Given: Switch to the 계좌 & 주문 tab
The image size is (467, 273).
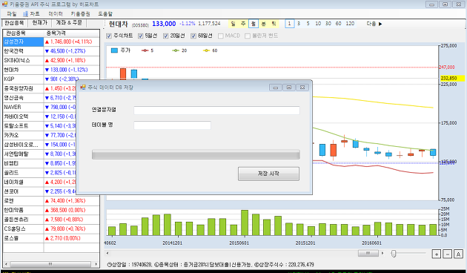Looking at the screenshot, I should tap(69, 23).
